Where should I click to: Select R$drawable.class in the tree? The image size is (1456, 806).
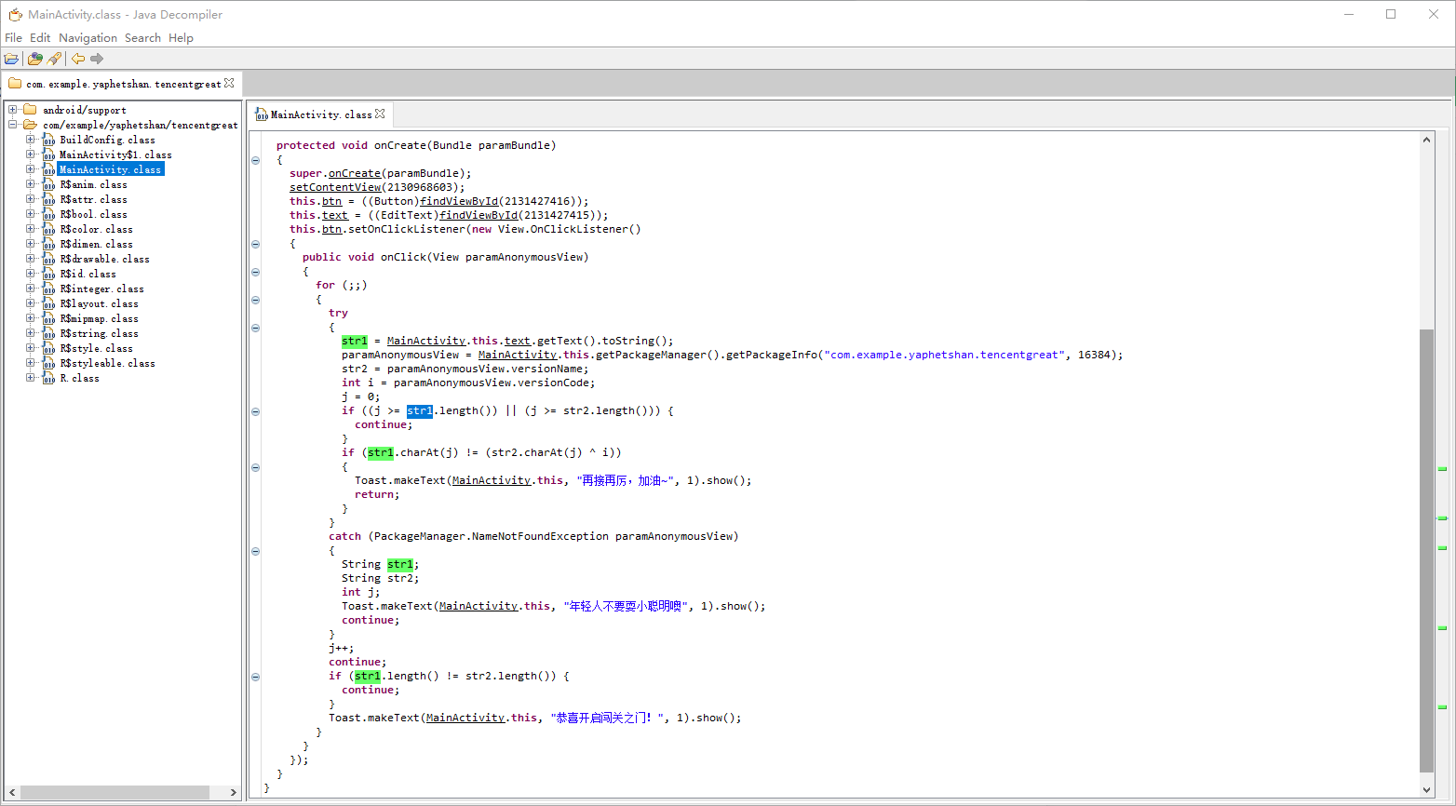[x=104, y=259]
